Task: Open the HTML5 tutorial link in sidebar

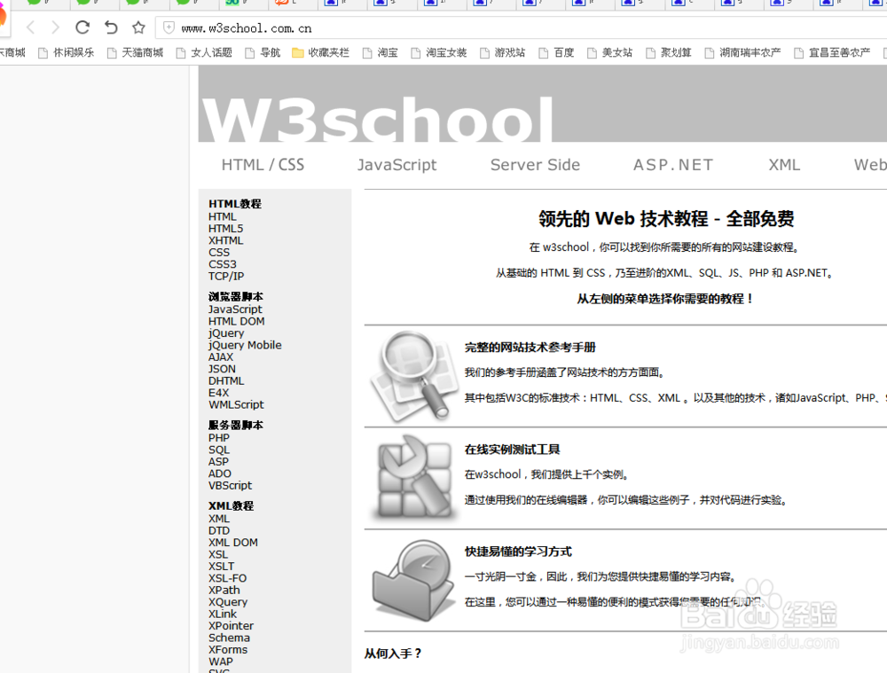Action: (225, 228)
